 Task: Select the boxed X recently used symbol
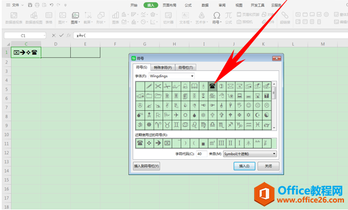pos(167,143)
